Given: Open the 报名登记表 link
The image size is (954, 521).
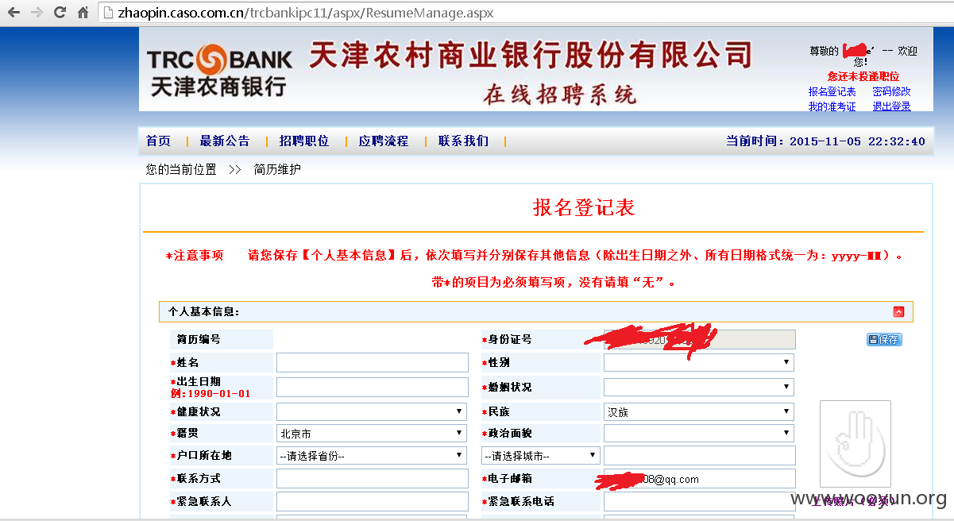Looking at the screenshot, I should (x=832, y=92).
